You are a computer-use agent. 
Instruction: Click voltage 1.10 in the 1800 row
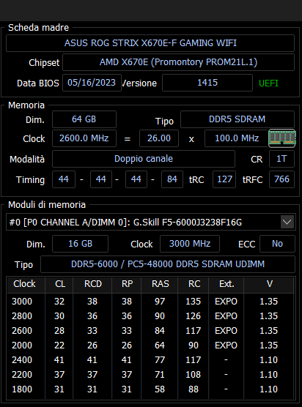(x=269, y=389)
